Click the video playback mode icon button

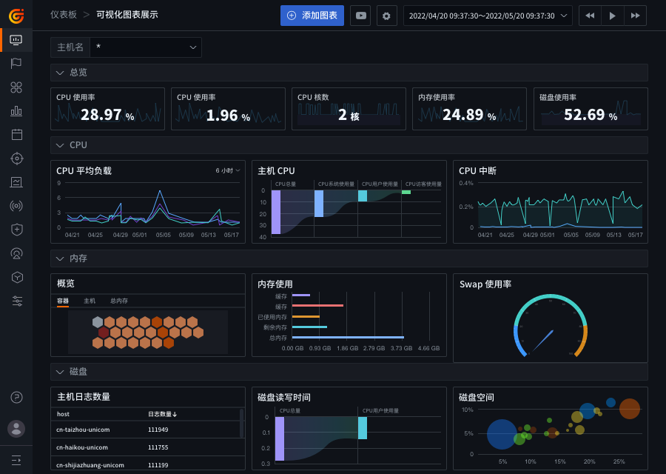360,16
